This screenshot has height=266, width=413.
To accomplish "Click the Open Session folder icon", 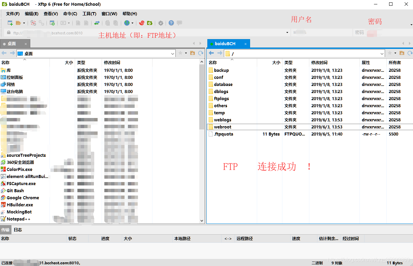I will click(19, 23).
